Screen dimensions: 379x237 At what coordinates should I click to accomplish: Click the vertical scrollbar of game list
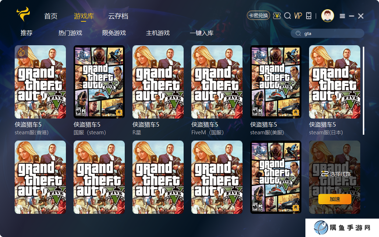tap(363, 91)
